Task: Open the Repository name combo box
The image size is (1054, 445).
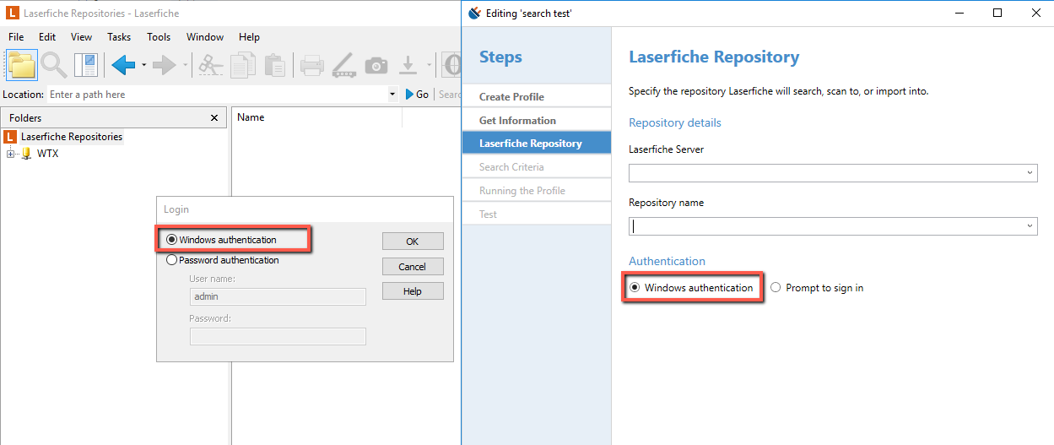Action: 1030,226
